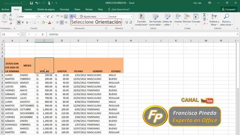
Task: Switch to the Datos tab
Action: (x=77, y=9)
